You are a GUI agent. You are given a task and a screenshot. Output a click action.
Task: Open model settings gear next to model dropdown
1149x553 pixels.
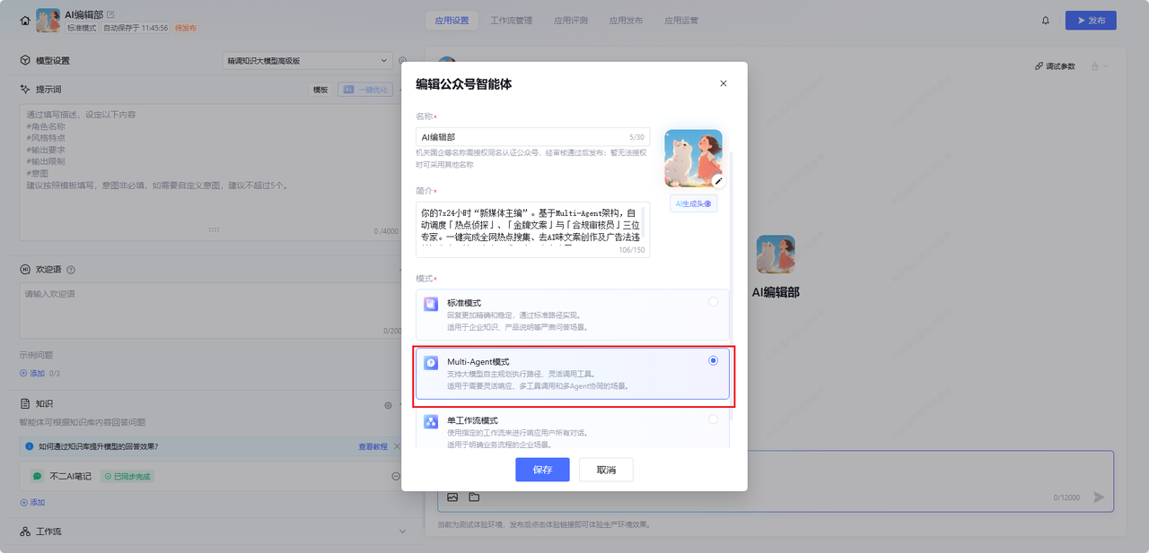402,60
